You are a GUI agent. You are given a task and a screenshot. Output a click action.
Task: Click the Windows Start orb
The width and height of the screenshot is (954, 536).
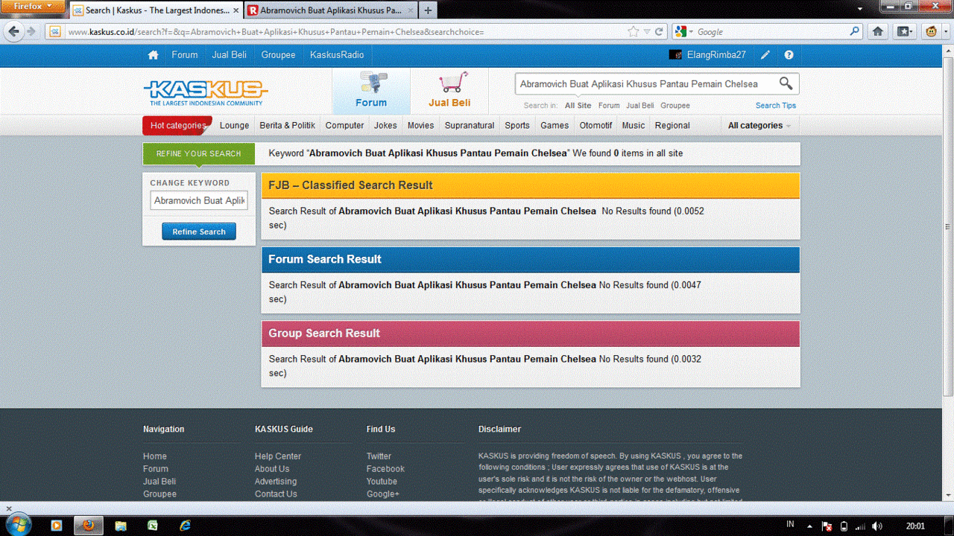tap(18, 525)
